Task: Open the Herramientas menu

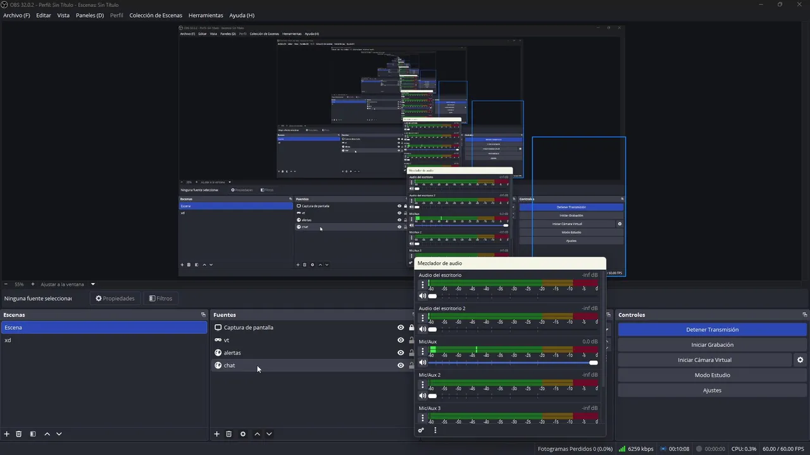Action: coord(206,15)
